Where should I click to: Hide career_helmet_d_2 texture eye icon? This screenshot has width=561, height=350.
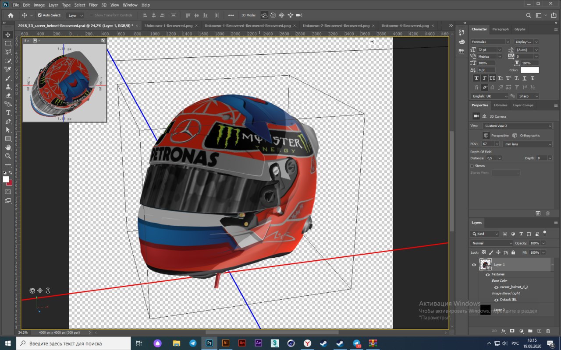(x=497, y=287)
